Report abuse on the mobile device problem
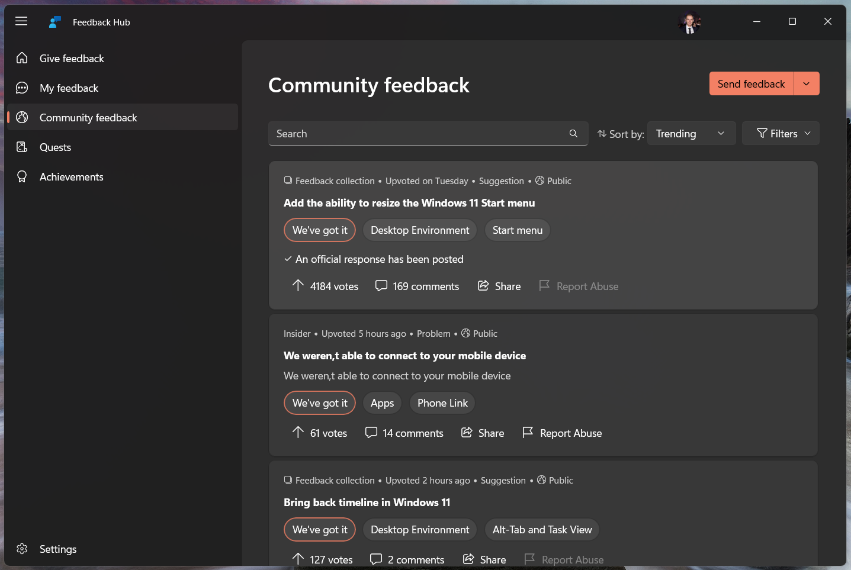 561,433
